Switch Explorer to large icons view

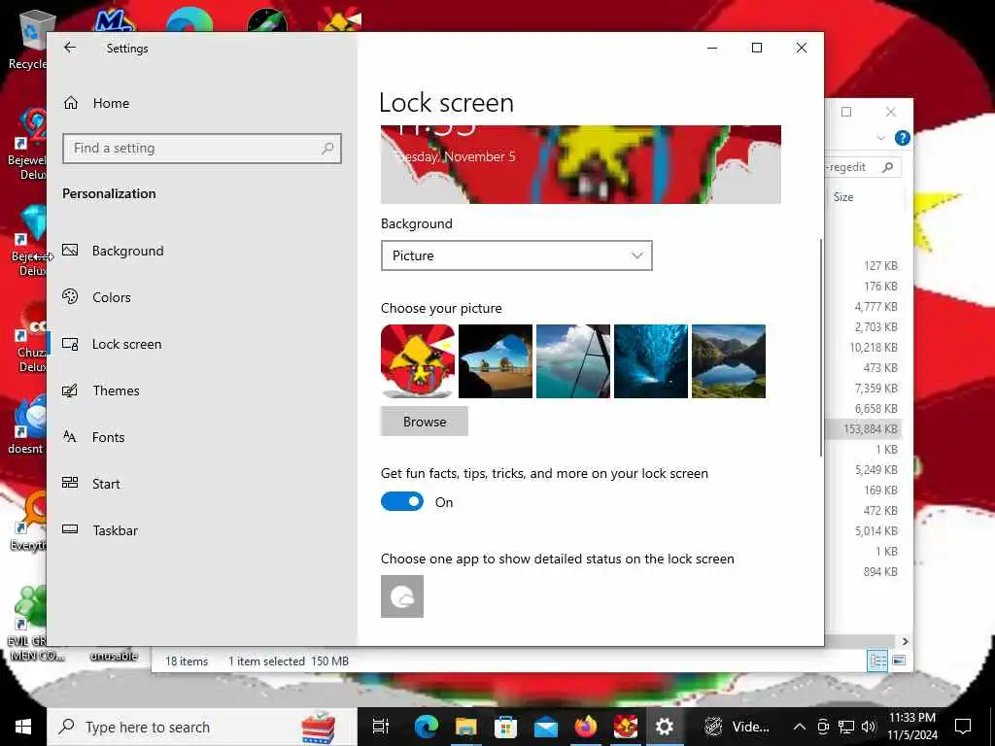(x=899, y=661)
